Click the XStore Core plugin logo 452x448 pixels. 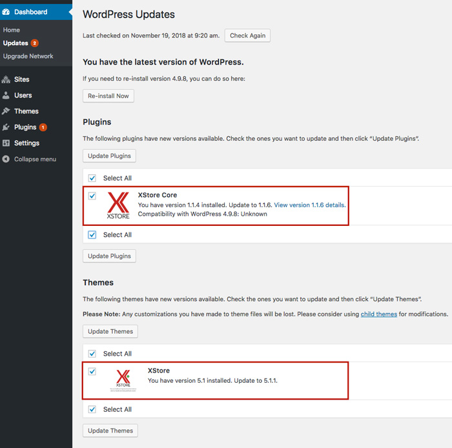click(x=118, y=206)
